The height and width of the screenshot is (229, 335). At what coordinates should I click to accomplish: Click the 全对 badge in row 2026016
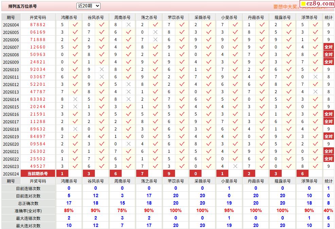tap(329, 114)
